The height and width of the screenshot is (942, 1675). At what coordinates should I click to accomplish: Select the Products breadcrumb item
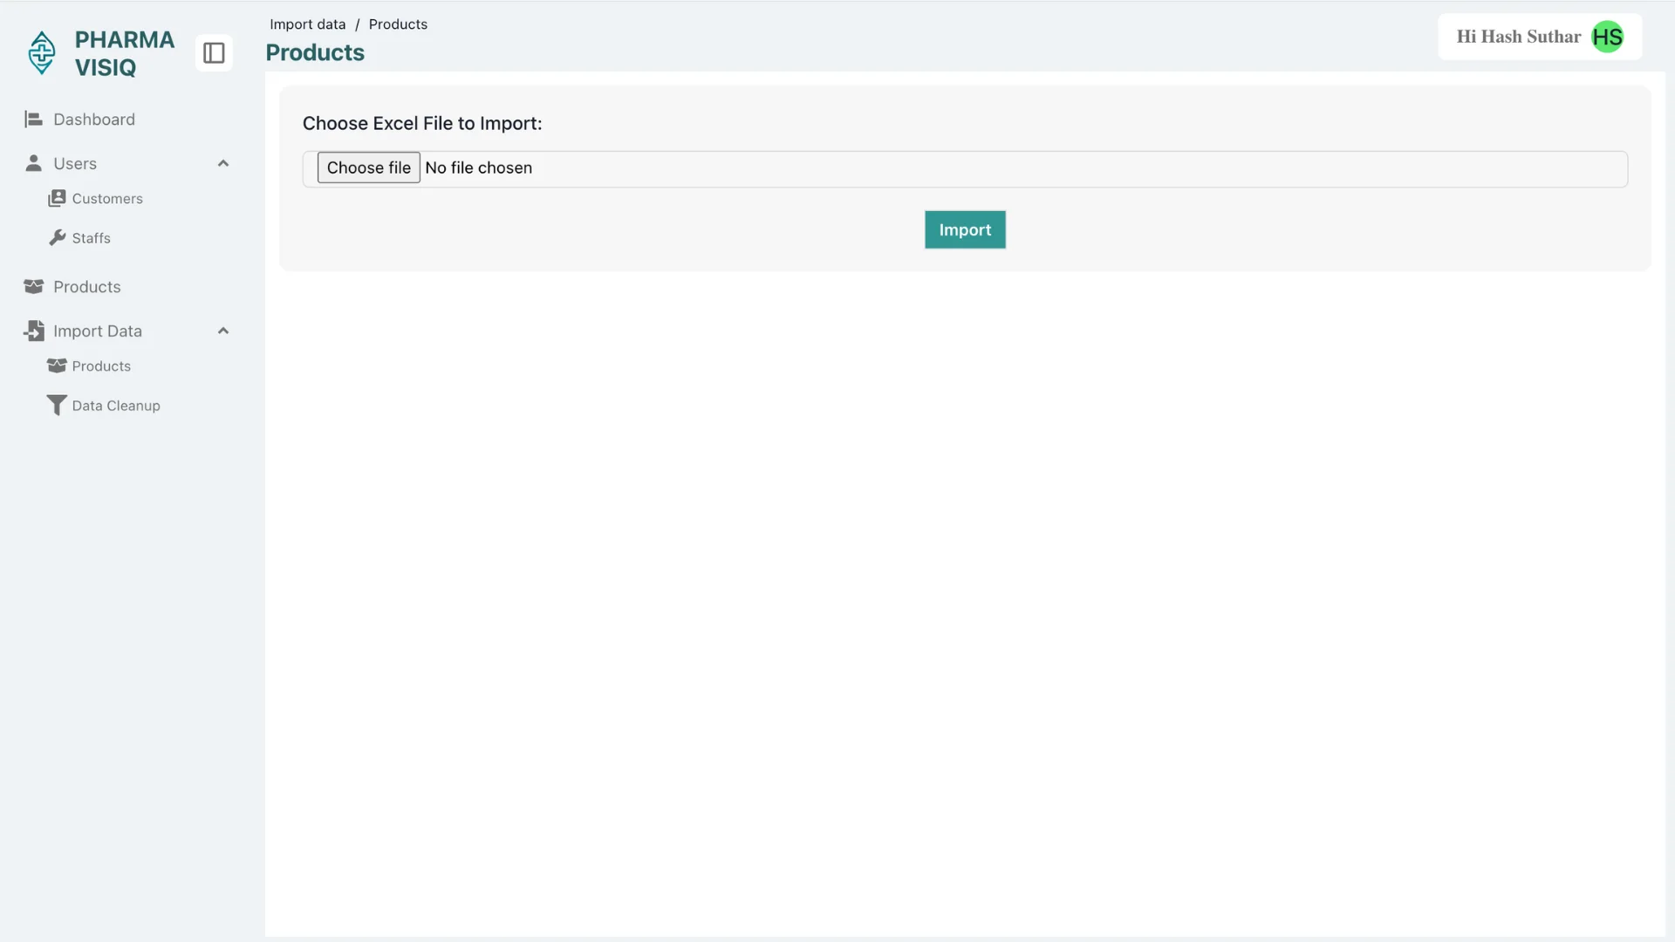(398, 24)
